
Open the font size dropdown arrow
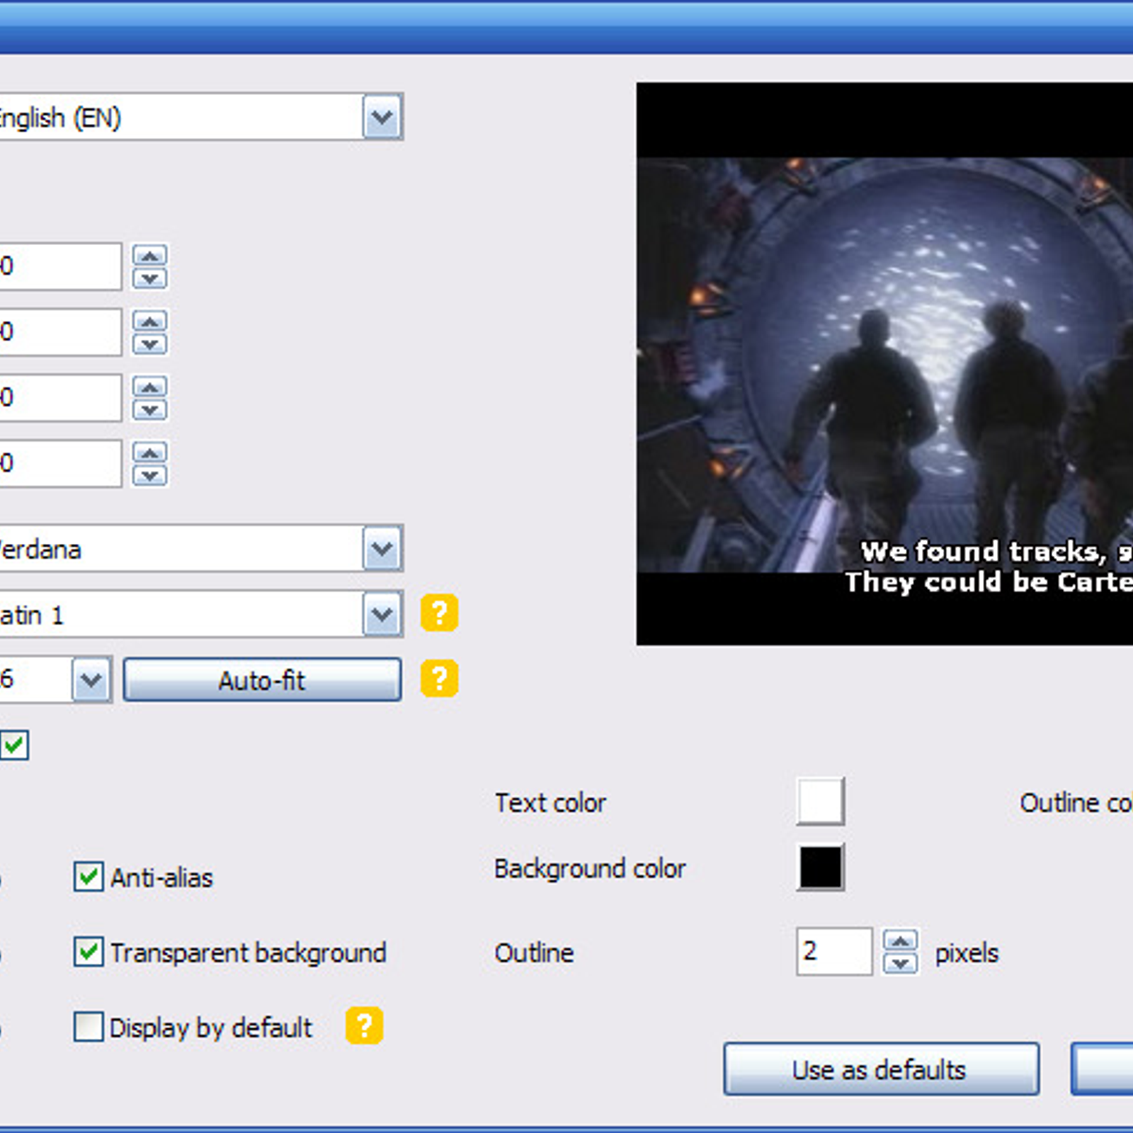91,680
